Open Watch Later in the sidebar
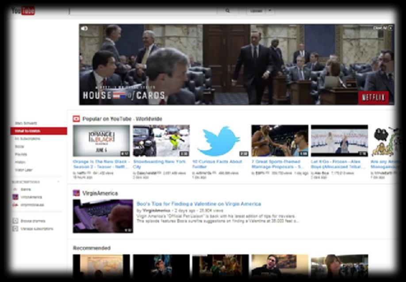 (23, 170)
